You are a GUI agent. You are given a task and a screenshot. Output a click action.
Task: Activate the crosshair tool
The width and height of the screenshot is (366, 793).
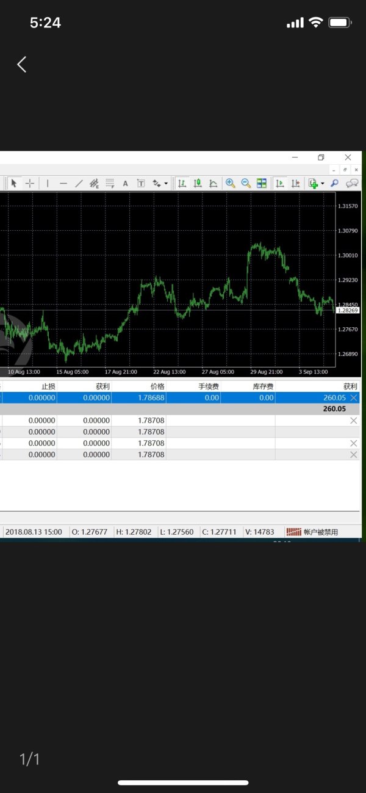click(x=29, y=183)
